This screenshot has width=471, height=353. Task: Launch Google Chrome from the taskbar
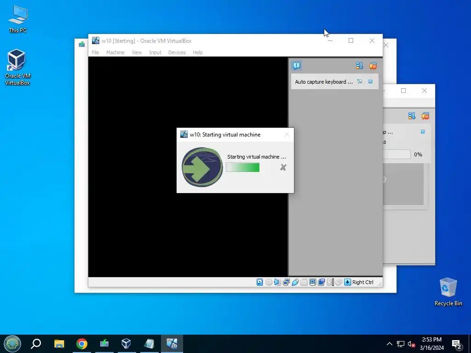coord(82,344)
